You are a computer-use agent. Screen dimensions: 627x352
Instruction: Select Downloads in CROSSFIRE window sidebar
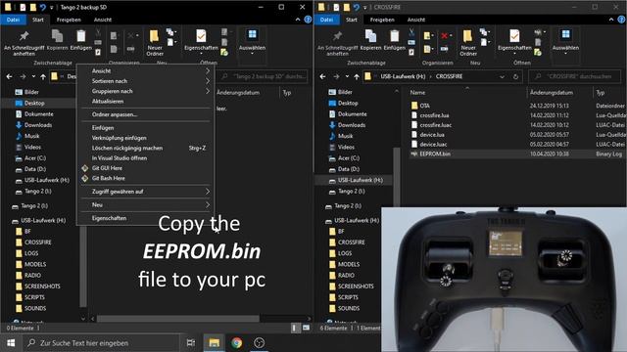point(352,125)
